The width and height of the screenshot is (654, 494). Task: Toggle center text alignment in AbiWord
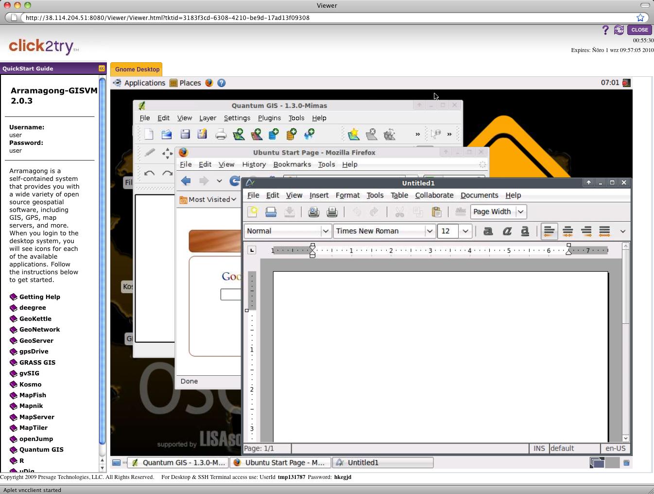568,231
